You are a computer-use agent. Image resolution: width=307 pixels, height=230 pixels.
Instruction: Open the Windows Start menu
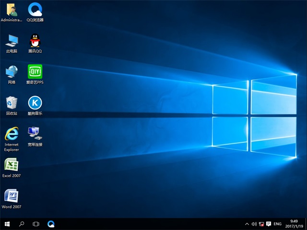coord(7,224)
